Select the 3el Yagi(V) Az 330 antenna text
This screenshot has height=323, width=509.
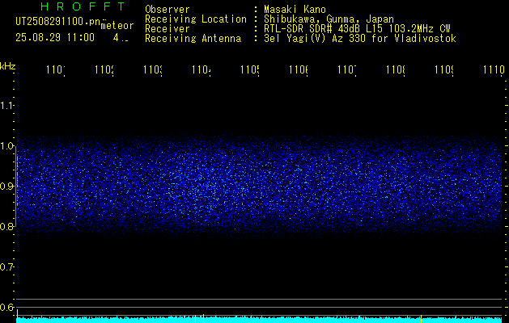point(360,39)
